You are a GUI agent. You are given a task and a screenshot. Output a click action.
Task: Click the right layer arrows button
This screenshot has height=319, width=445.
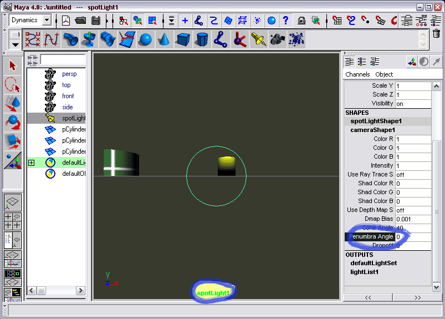[418, 297]
